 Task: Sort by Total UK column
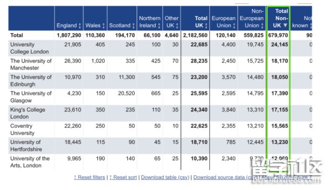tap(195, 22)
